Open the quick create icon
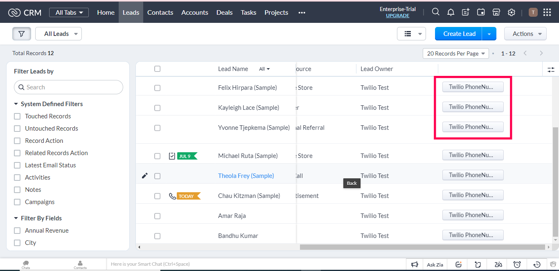 (466, 12)
